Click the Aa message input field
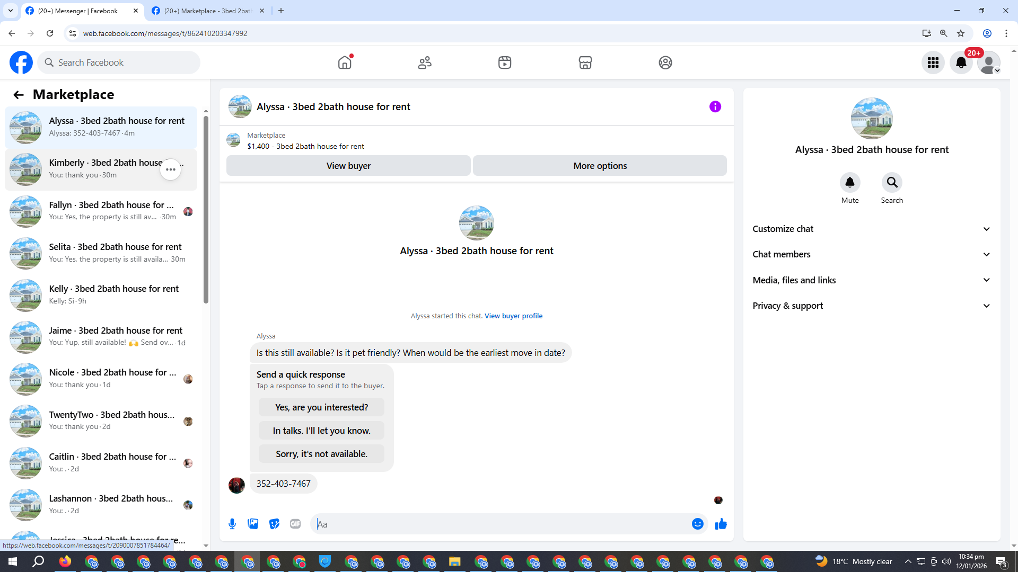This screenshot has height=572, width=1018. point(498,524)
